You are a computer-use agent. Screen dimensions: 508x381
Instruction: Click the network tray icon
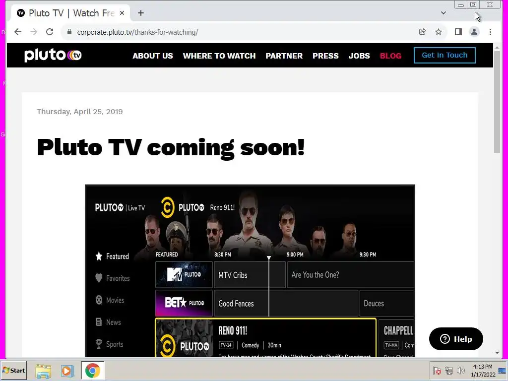point(448,370)
